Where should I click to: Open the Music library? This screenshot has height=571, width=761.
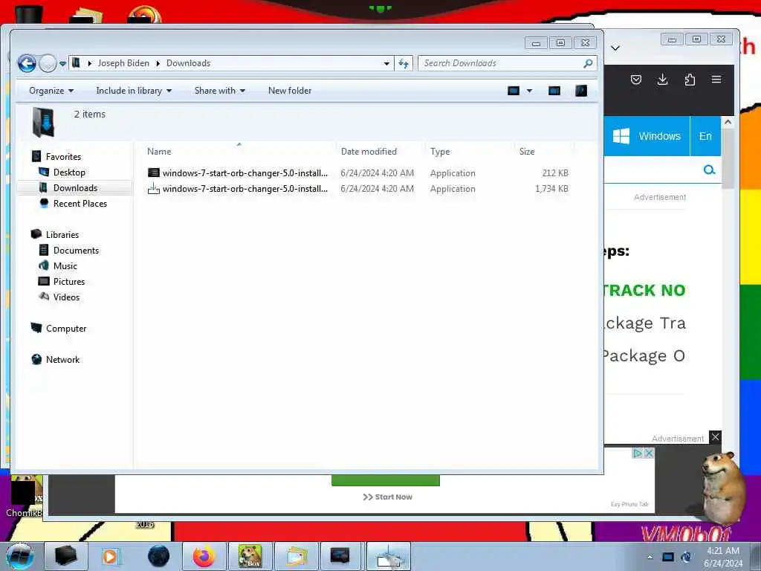(x=65, y=266)
